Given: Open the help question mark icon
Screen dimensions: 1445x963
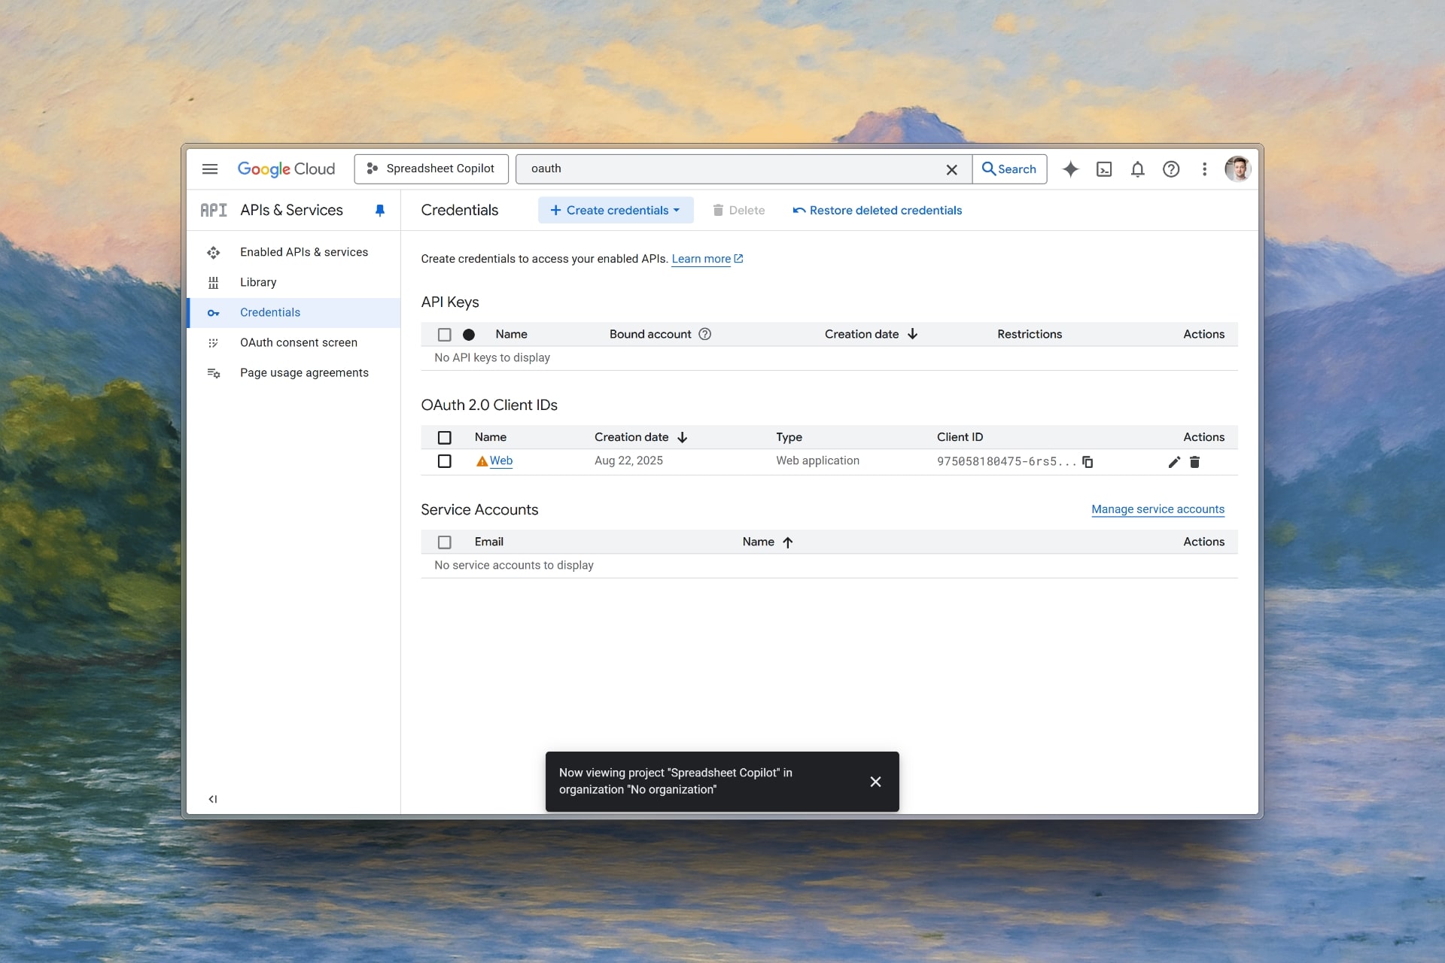Looking at the screenshot, I should [1170, 169].
